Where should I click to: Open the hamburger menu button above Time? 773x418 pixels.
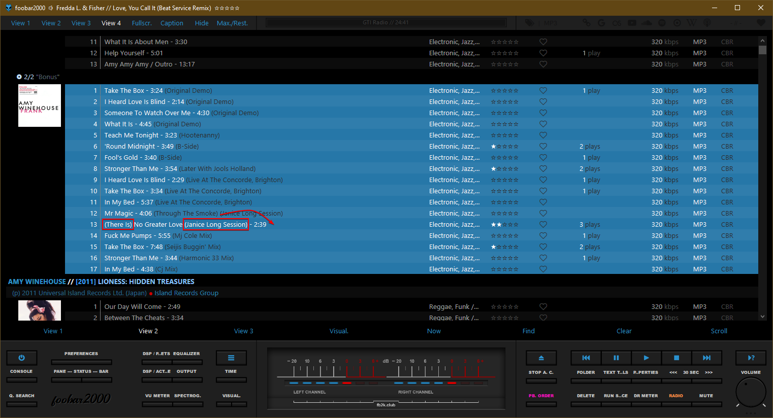click(x=231, y=358)
